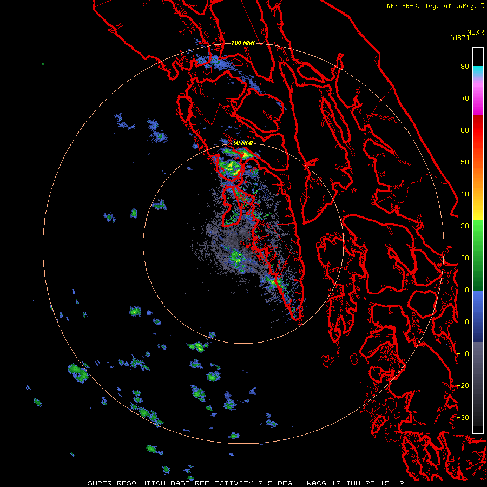This screenshot has width=487, height=487.
Task: Click the 100 NMI range ring label
Action: tap(243, 43)
